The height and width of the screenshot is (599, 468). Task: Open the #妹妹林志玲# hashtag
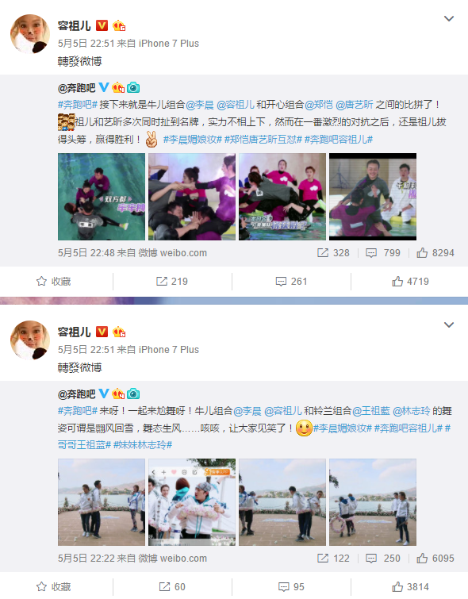(143, 445)
